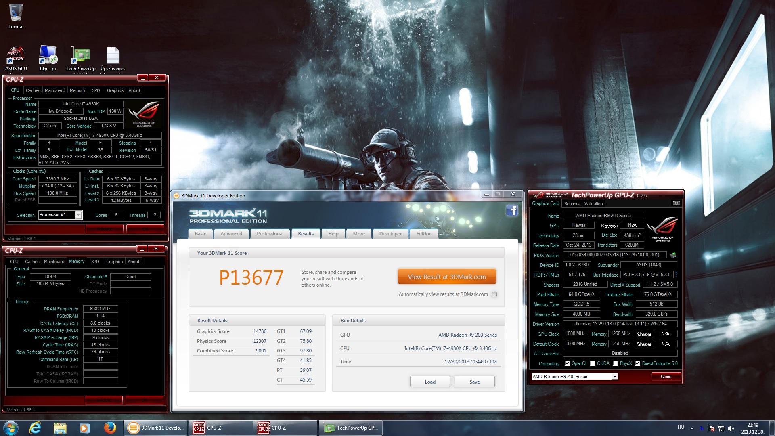Viewport: 775px width, 436px height.
Task: Switch to the Sensors tab in GPU-Z
Action: (572, 204)
